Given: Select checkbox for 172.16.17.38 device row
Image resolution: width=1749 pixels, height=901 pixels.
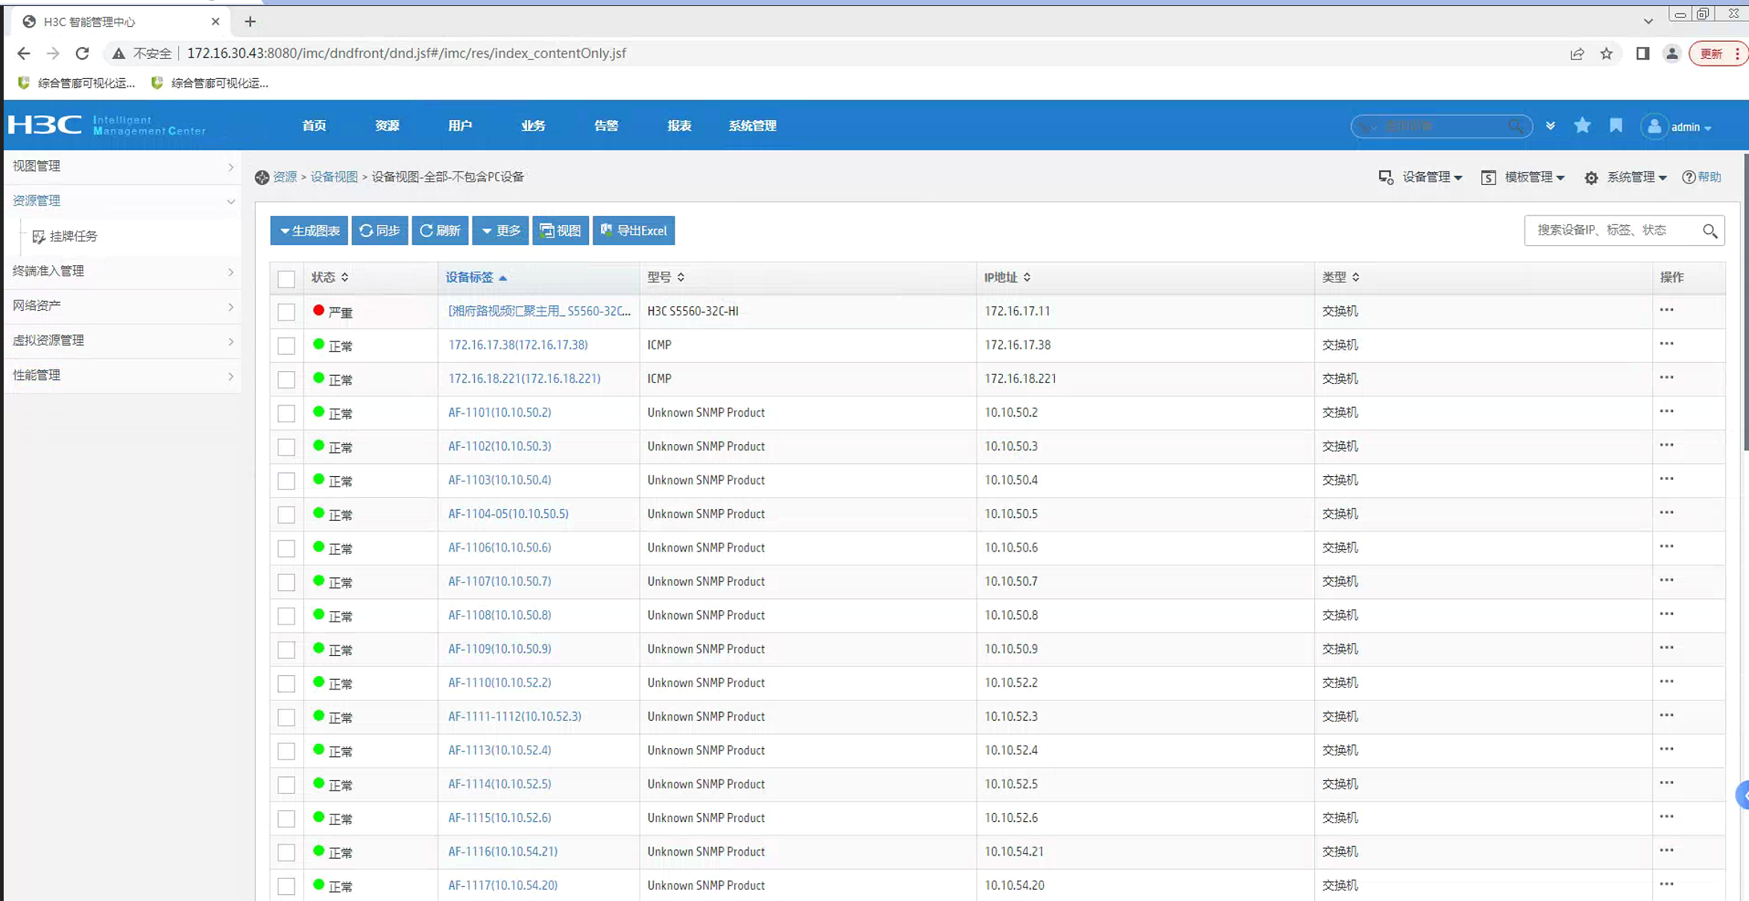Looking at the screenshot, I should [286, 346].
